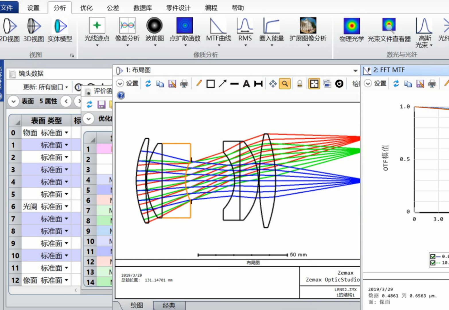Select pan/move tool in 布局图
Image resolution: width=449 pixels, height=310 pixels.
(273, 84)
